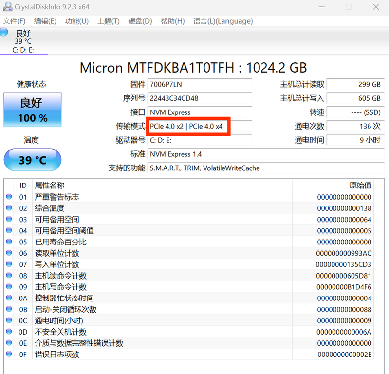Open the 主题(T) menu
The image size is (389, 374).
[108, 21]
